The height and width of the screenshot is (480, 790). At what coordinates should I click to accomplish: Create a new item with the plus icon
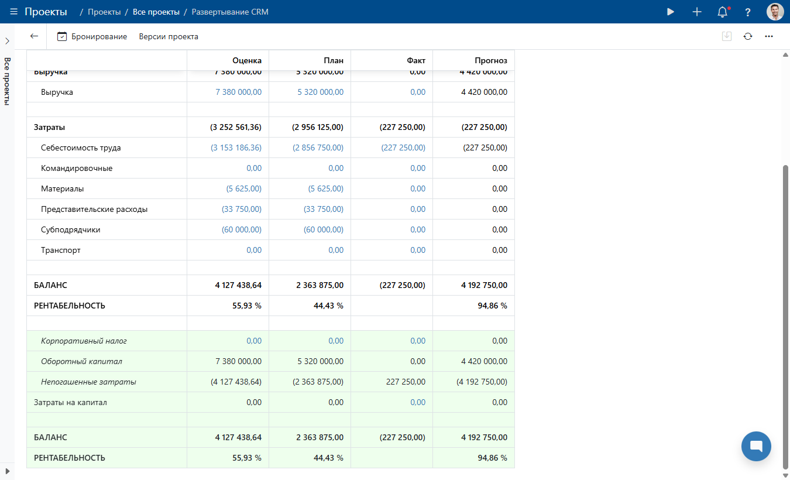click(696, 11)
